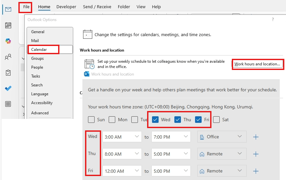
Task: Open the Help ribbon tab
Action: tap(156, 7)
